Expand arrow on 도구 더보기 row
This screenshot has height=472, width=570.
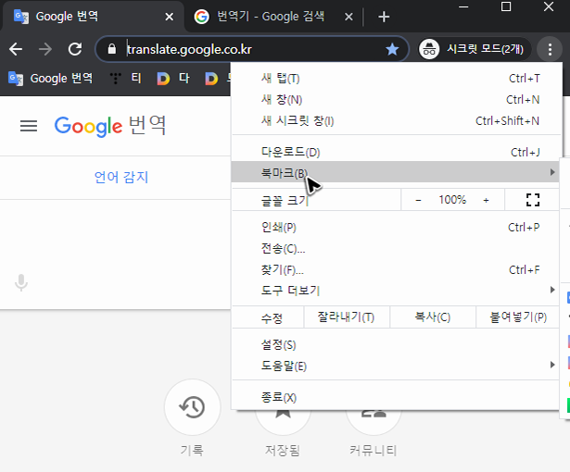[x=552, y=290]
